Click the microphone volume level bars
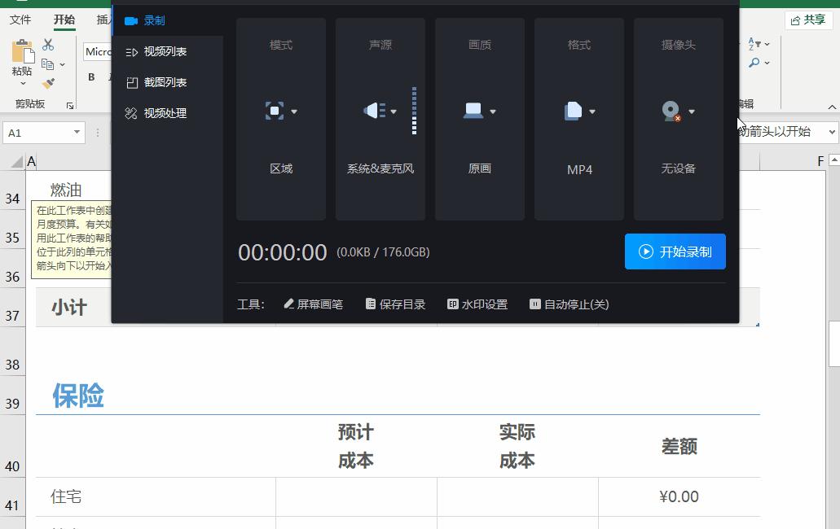 (x=415, y=108)
